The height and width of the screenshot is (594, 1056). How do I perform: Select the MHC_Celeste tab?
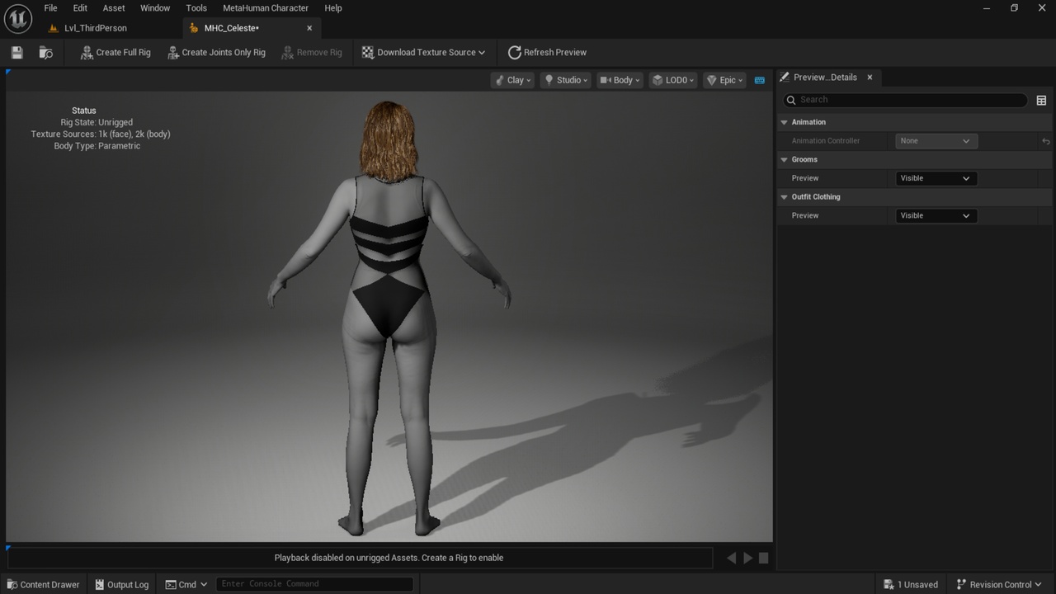[231, 28]
